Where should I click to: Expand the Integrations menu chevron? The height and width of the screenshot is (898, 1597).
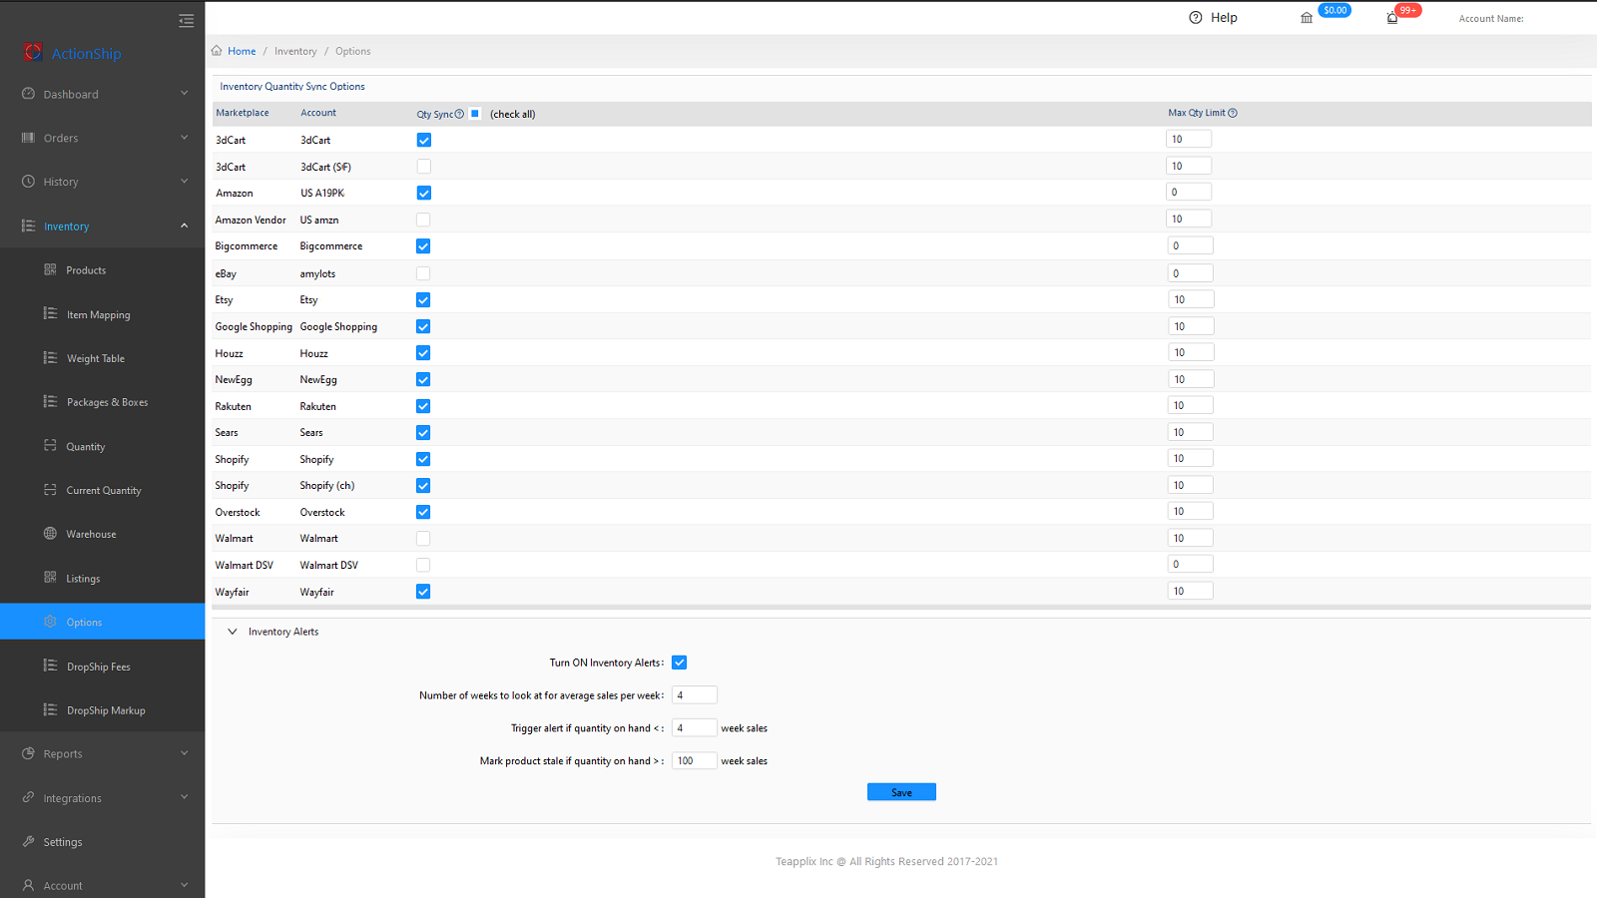[185, 797]
